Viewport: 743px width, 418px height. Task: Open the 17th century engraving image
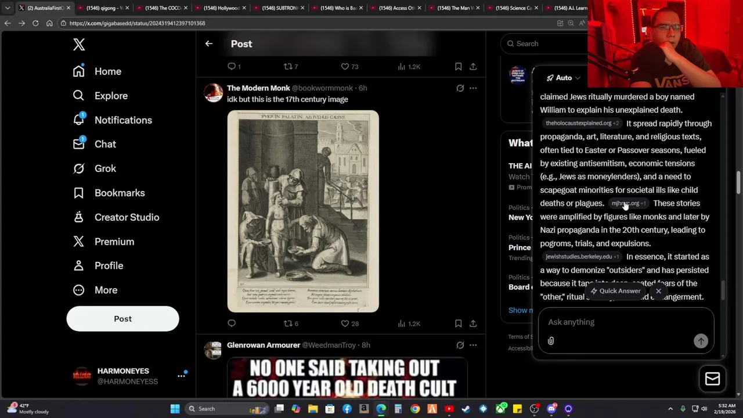pyautogui.click(x=303, y=211)
